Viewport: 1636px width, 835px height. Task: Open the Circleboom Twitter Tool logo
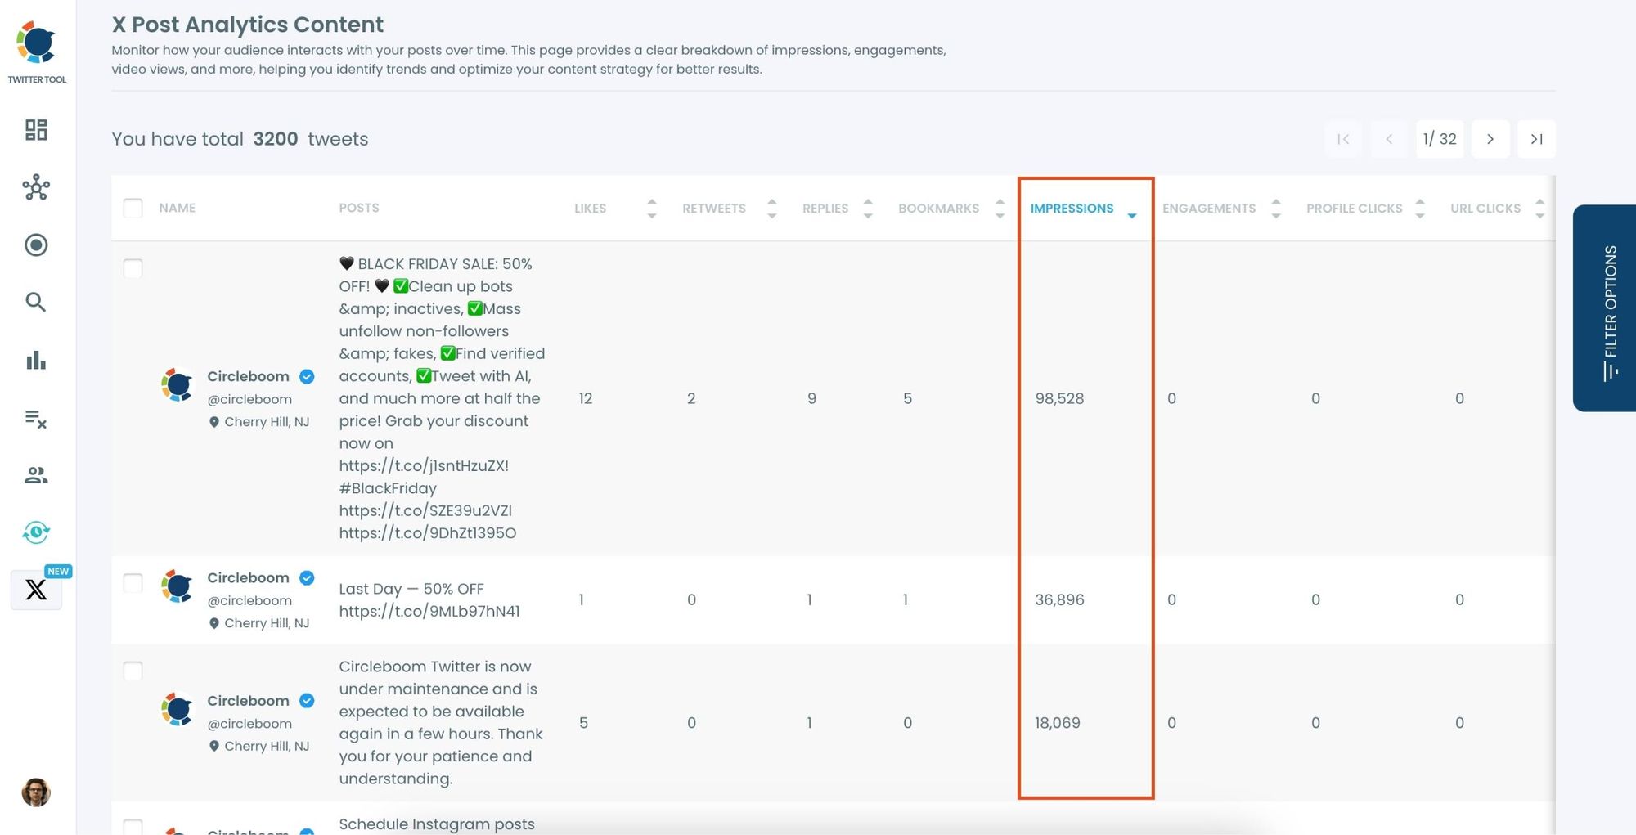pos(37,52)
